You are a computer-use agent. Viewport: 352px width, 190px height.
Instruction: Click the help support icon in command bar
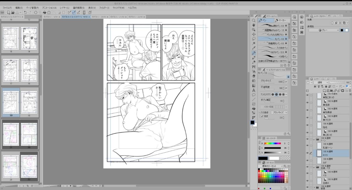(x=90, y=12)
